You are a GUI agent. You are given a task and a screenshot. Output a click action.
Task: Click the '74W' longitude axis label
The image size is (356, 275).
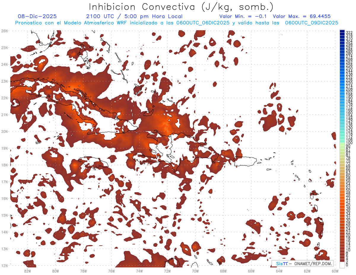click(139, 271)
